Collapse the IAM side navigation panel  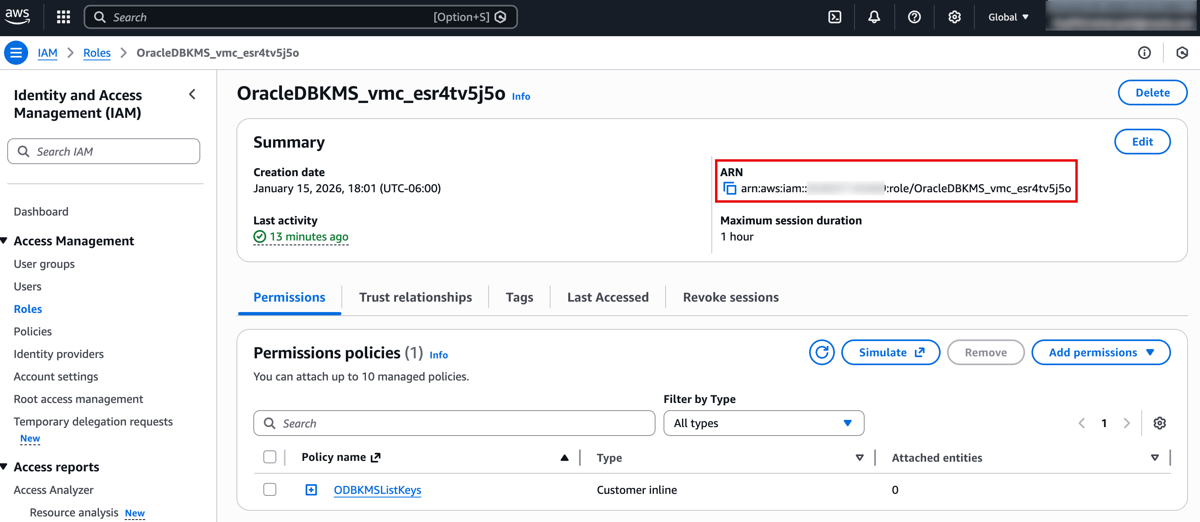192,95
